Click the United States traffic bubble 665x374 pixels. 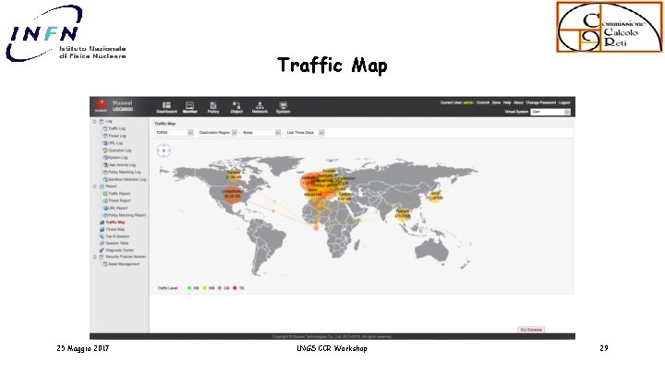coord(232,194)
